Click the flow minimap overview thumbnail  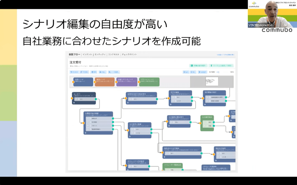tap(212, 82)
